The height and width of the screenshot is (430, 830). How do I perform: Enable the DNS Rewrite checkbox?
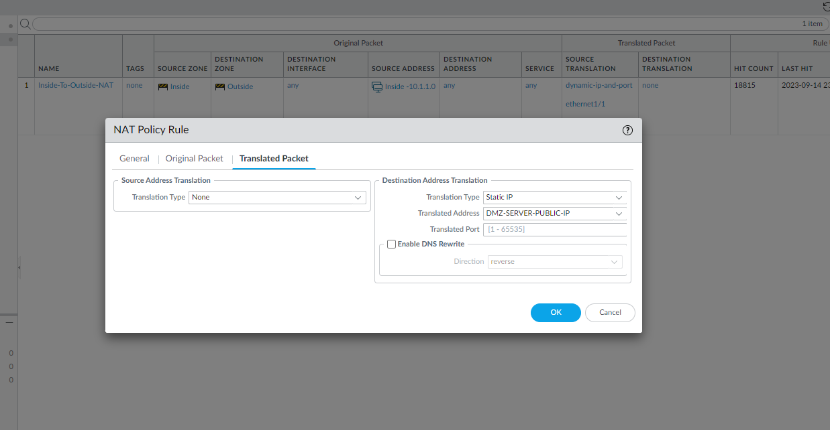391,244
